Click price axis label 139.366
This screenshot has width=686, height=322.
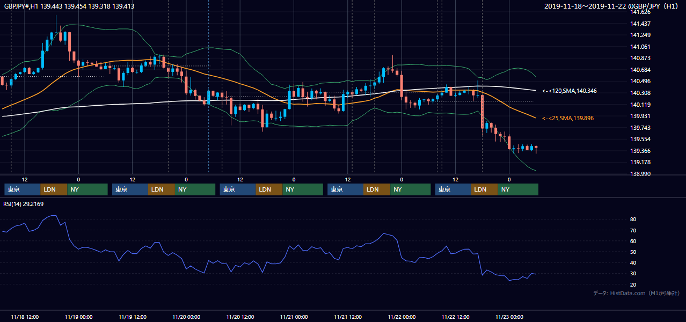[640, 151]
